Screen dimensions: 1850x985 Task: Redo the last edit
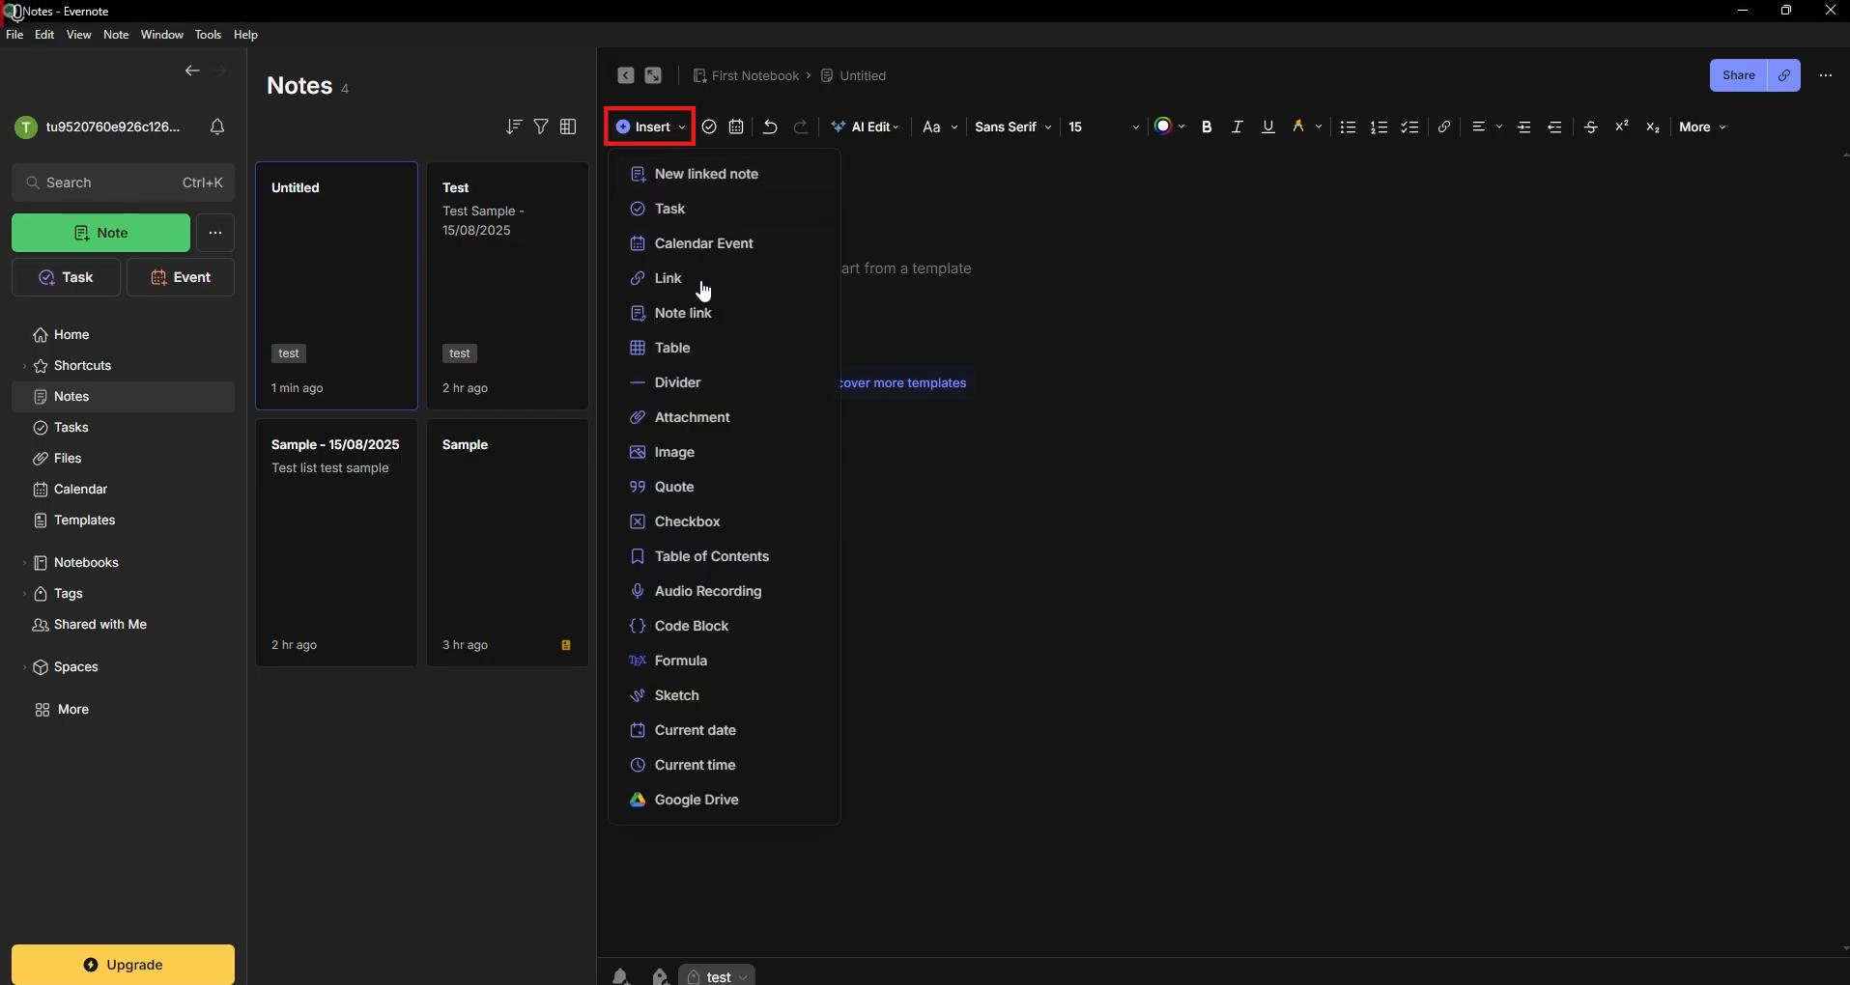coord(801,127)
